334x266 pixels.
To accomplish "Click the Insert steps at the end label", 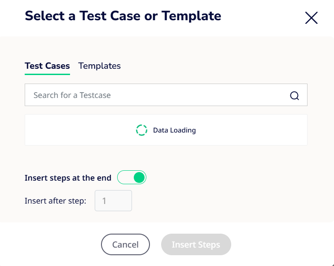I will (x=68, y=177).
